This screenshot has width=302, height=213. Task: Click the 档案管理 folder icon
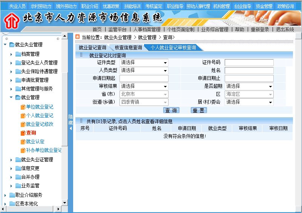coord(18,54)
